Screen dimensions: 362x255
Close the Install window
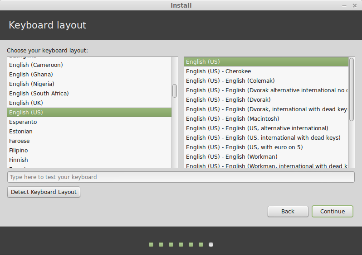[x=355, y=5]
